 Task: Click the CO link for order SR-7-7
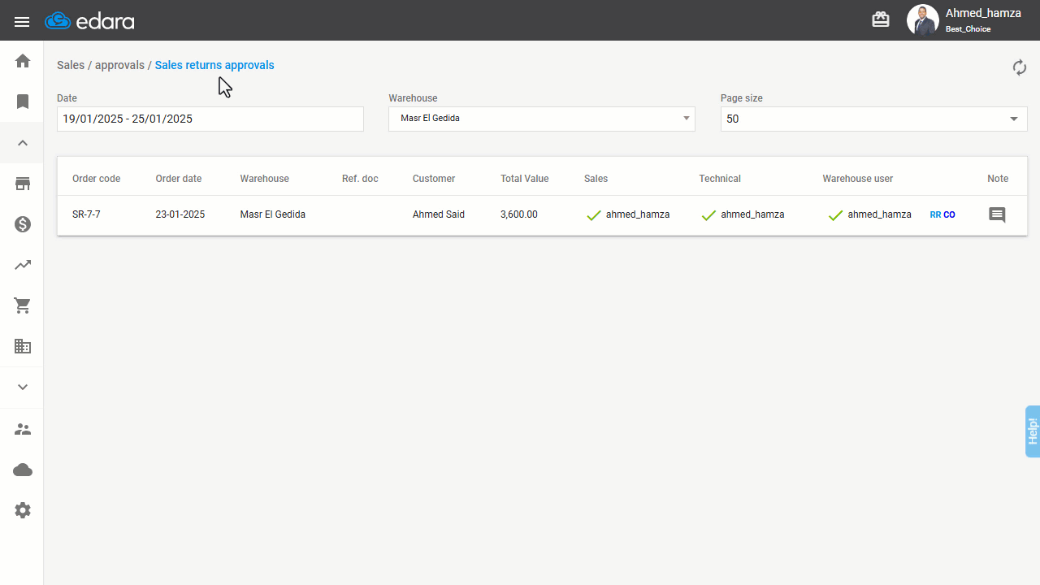click(949, 215)
